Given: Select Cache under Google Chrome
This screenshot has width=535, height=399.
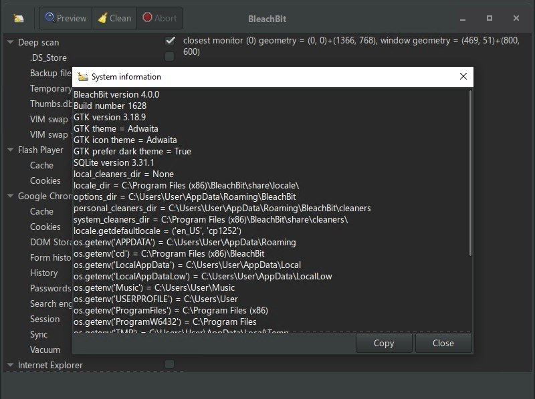Looking at the screenshot, I should [x=41, y=211].
